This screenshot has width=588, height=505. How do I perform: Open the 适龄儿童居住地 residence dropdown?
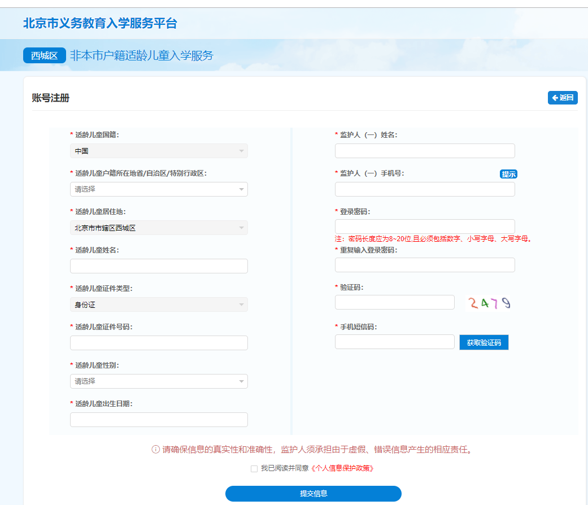159,228
